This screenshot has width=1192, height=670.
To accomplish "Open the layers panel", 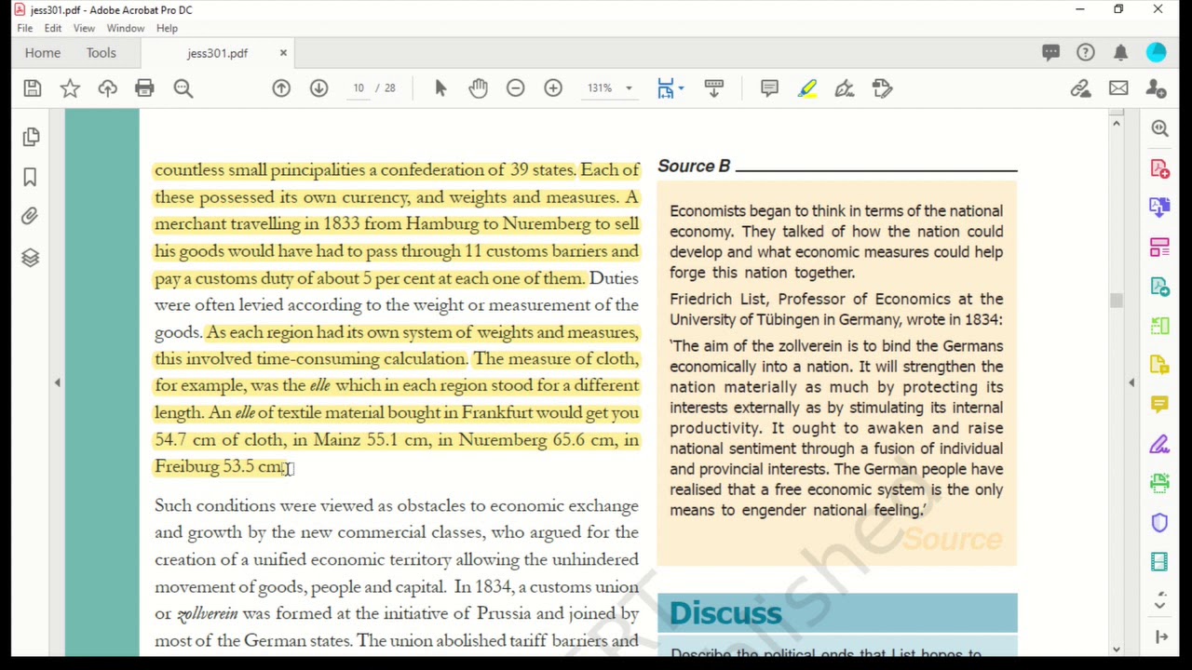I will pyautogui.click(x=30, y=258).
